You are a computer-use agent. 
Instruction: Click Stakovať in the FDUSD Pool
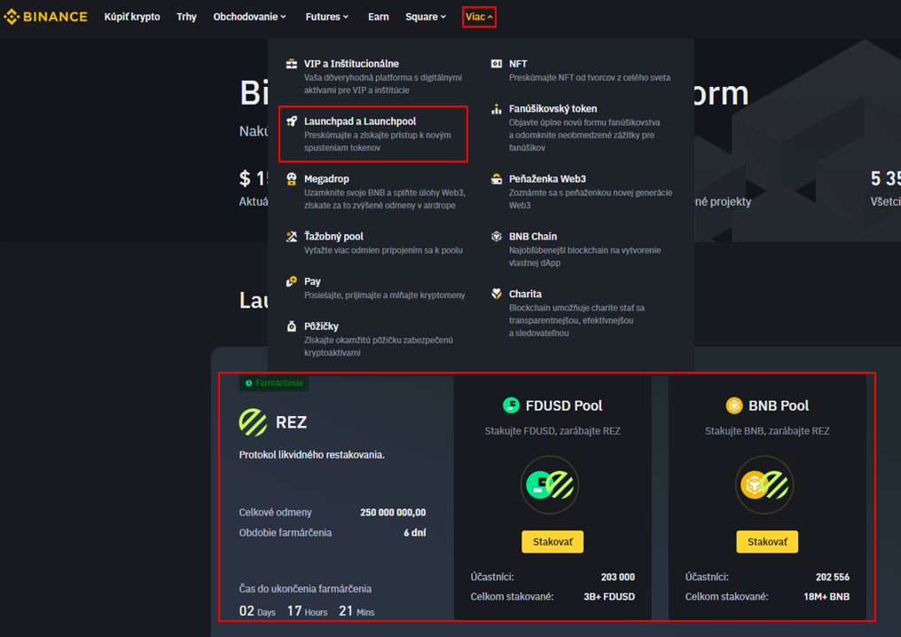552,541
